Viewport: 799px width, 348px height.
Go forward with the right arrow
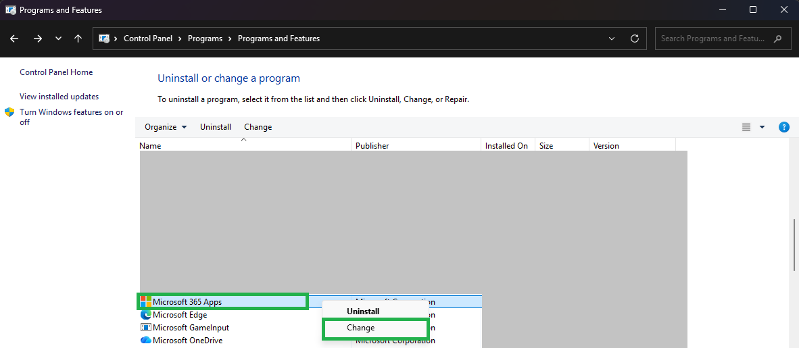click(x=38, y=39)
